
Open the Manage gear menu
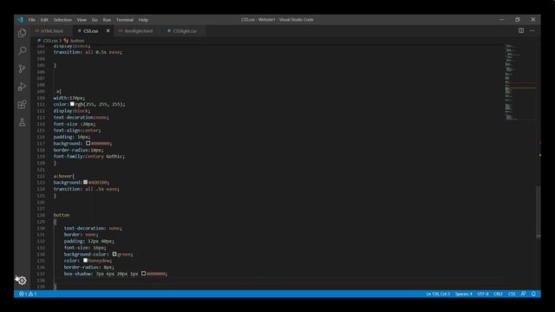(x=22, y=281)
